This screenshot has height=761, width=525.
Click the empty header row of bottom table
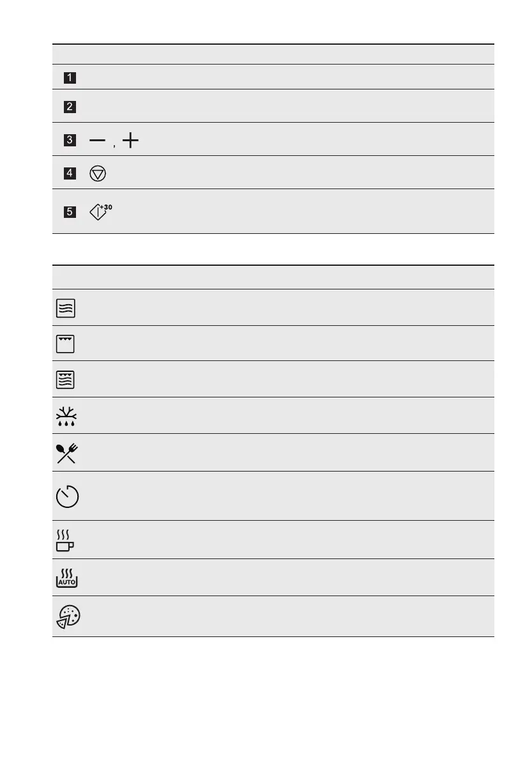point(273,277)
